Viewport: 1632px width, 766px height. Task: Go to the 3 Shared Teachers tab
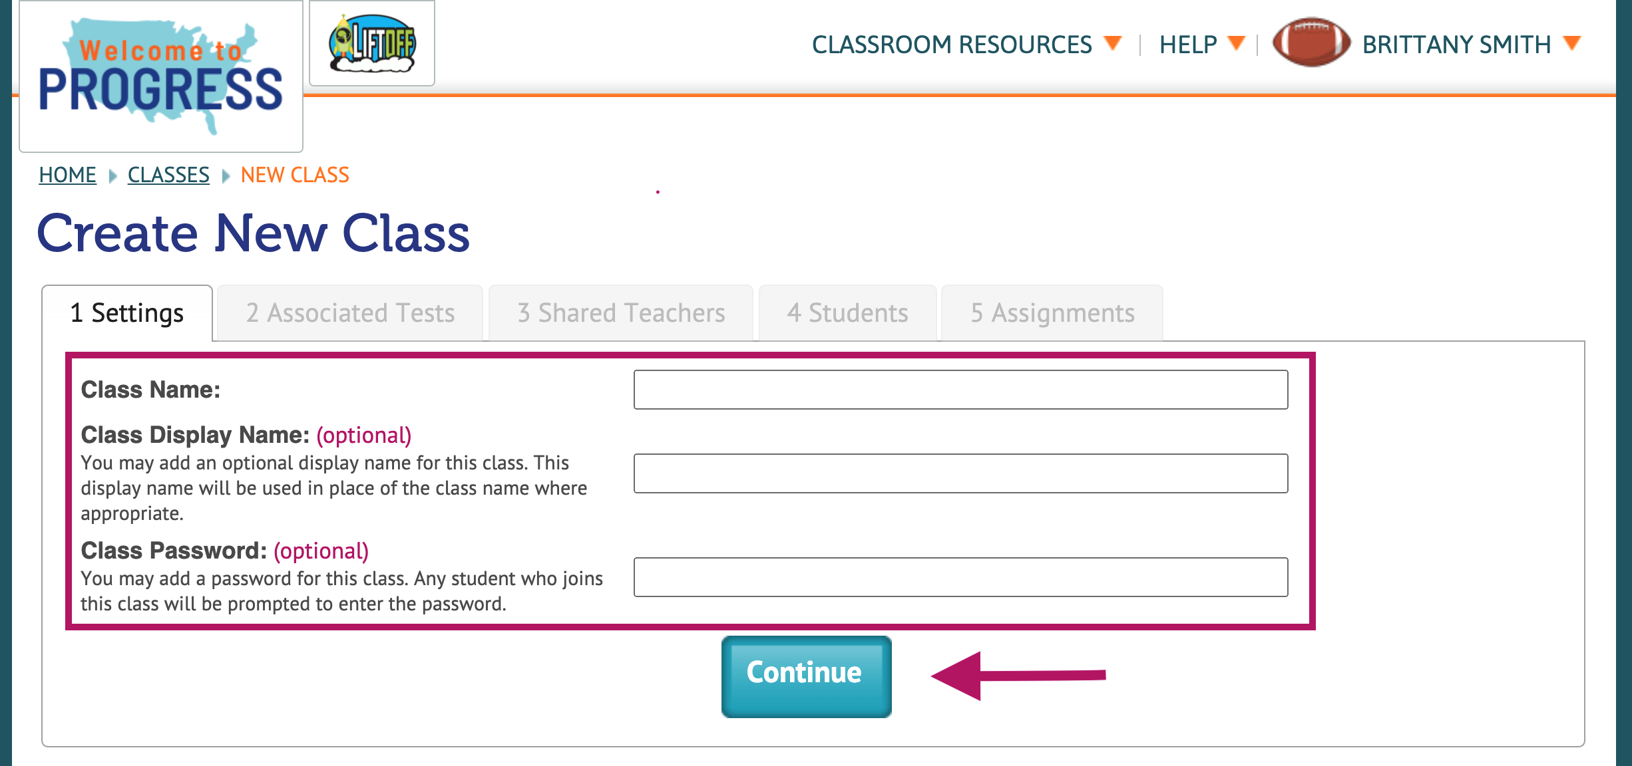click(621, 313)
